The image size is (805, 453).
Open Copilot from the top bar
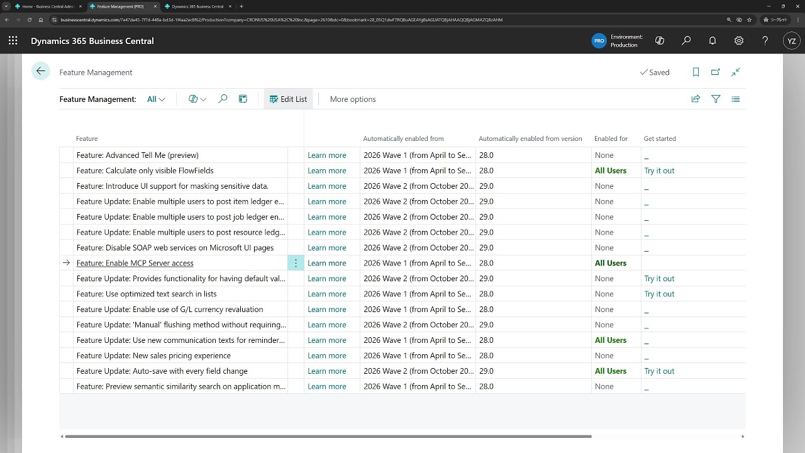(x=660, y=40)
